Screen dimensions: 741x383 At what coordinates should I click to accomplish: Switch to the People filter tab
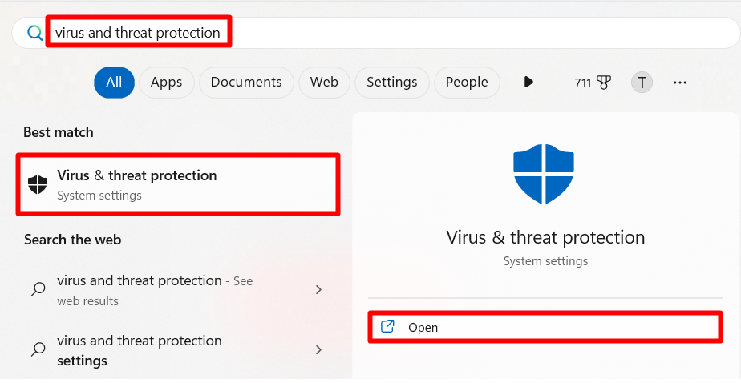[467, 83]
